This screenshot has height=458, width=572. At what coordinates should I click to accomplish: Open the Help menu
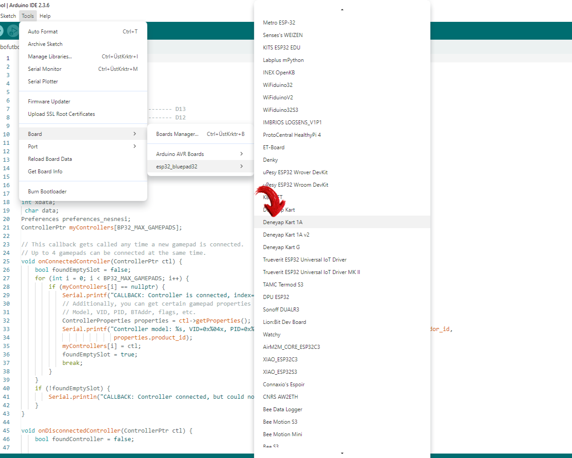(45, 16)
